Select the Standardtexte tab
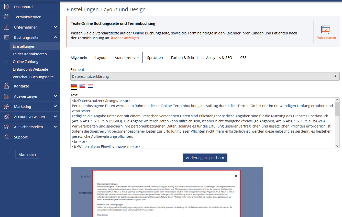Image resolution: width=342 pixels, height=217 pixels. [x=127, y=58]
